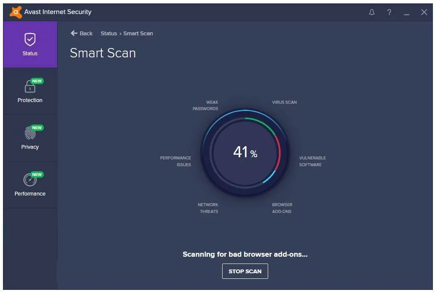Click the Status breadcrumb link
Screen dimensions: 435x292
(x=109, y=33)
